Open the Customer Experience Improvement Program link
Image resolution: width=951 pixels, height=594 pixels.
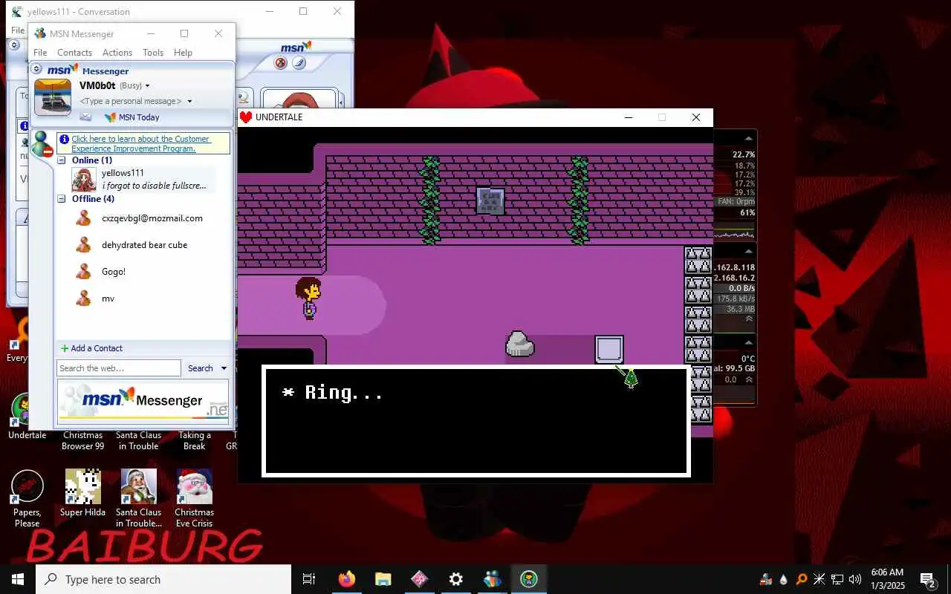pos(141,143)
